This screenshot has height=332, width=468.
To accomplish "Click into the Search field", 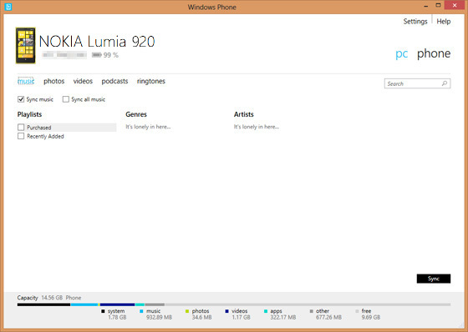I will (x=417, y=83).
